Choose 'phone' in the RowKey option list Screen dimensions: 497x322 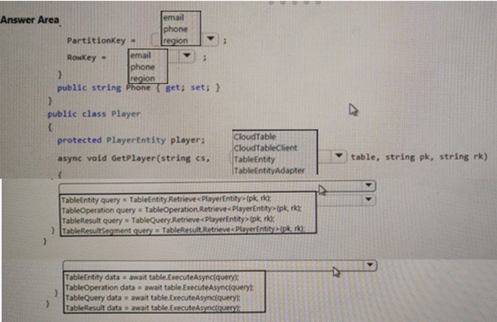click(142, 67)
